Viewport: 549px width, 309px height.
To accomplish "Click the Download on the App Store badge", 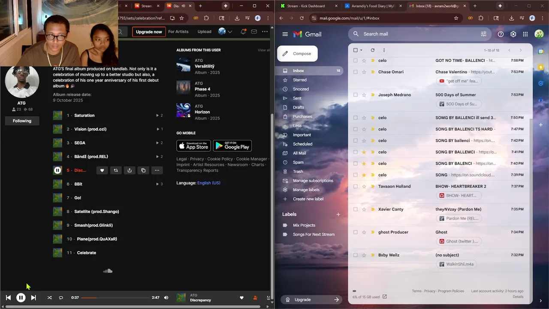I will pyautogui.click(x=193, y=146).
